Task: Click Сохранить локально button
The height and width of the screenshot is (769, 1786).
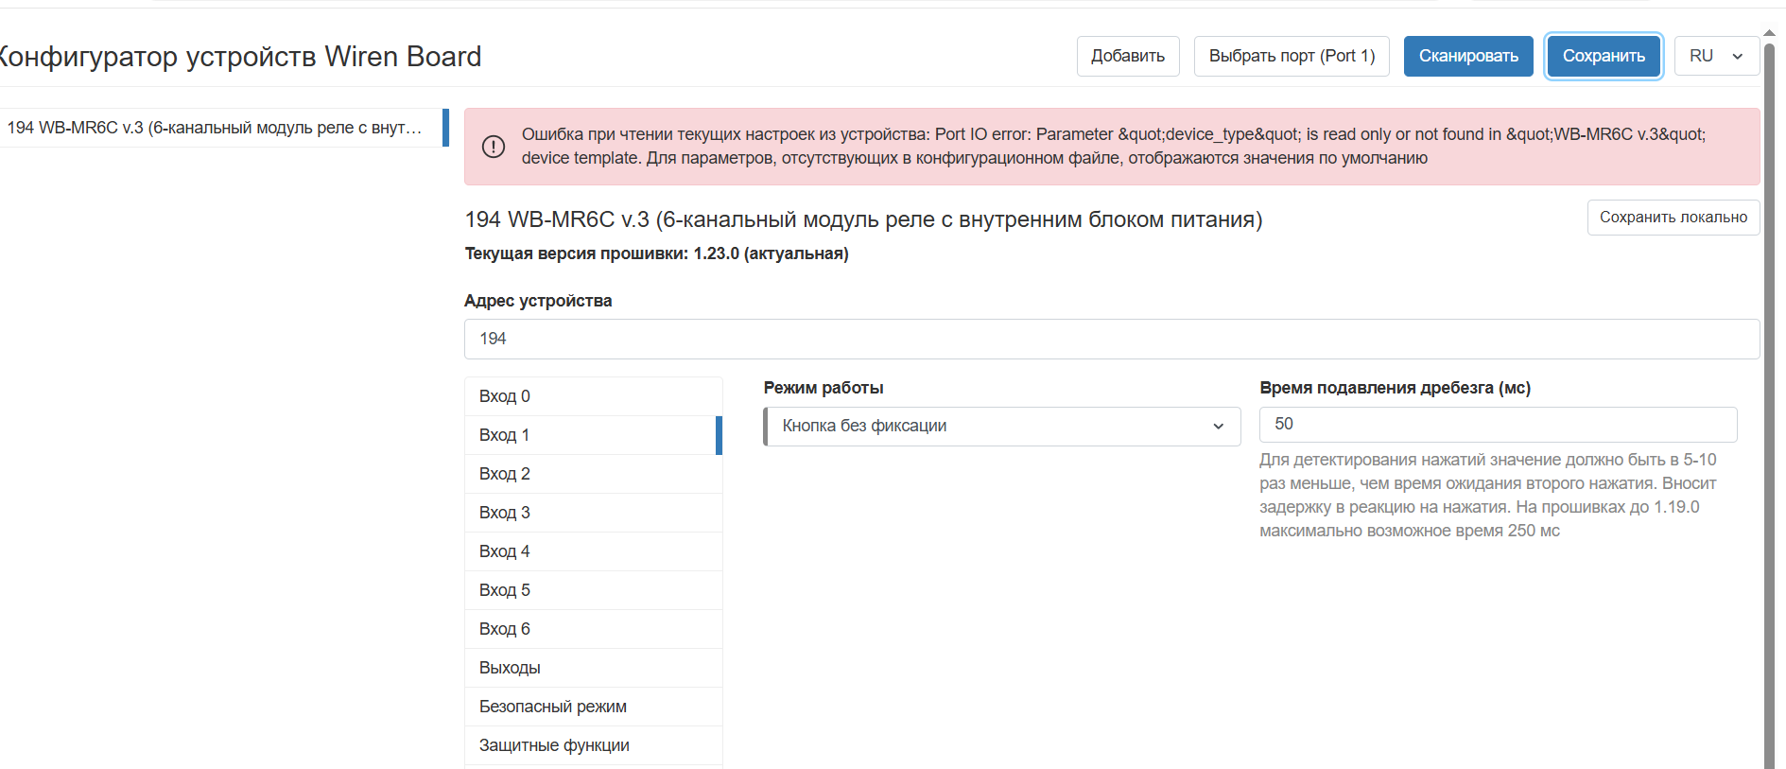Action: [1673, 218]
